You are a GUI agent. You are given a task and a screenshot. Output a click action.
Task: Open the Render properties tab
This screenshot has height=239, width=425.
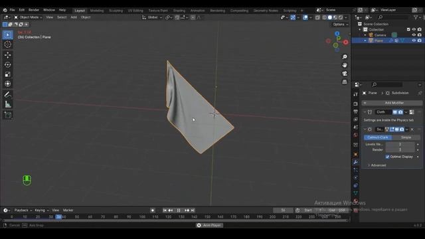pyautogui.click(x=356, y=104)
